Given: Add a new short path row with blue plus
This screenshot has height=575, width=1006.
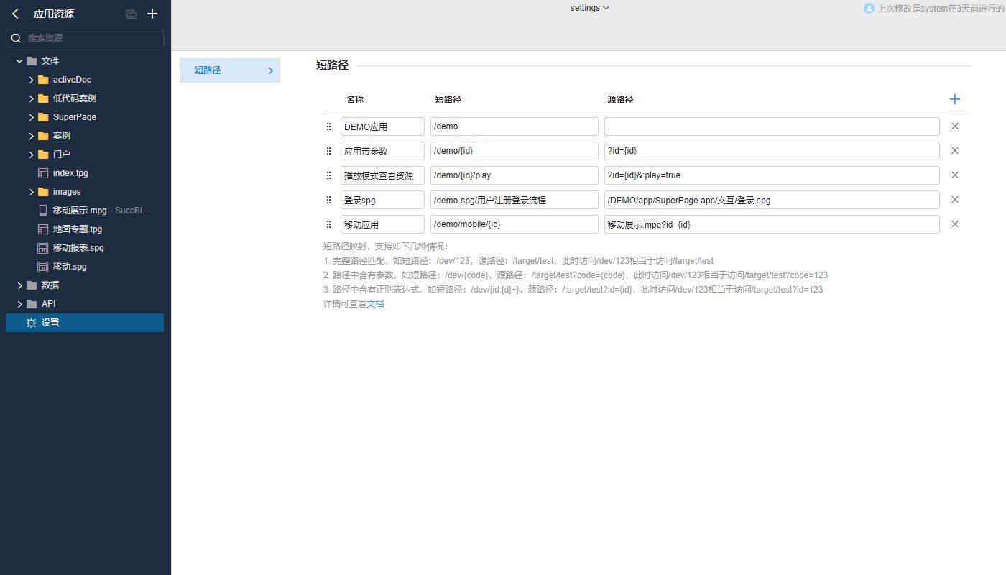Looking at the screenshot, I should (954, 99).
